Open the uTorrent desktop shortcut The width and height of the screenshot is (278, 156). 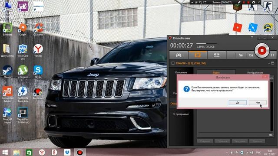pyautogui.click(x=23, y=71)
